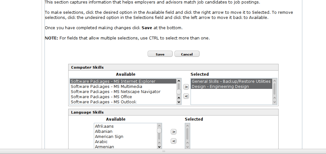Viewport: 326px width, 154px height.
Task: Select Design - Engineering Design entry
Action: (232, 87)
